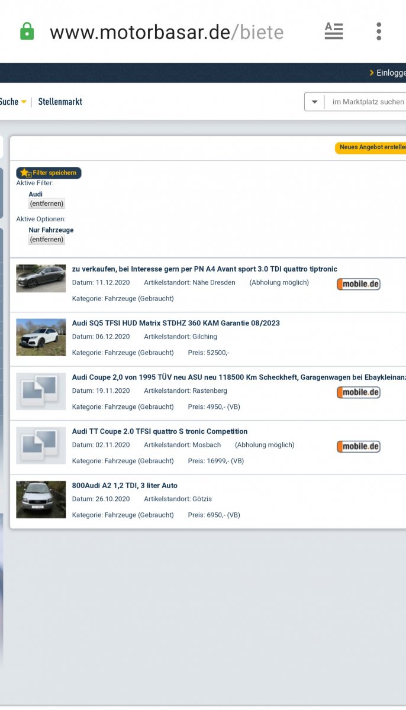The width and height of the screenshot is (406, 710).
Task: Open the A4 Avant sport 3.0 TDI listing title
Action: click(205, 269)
